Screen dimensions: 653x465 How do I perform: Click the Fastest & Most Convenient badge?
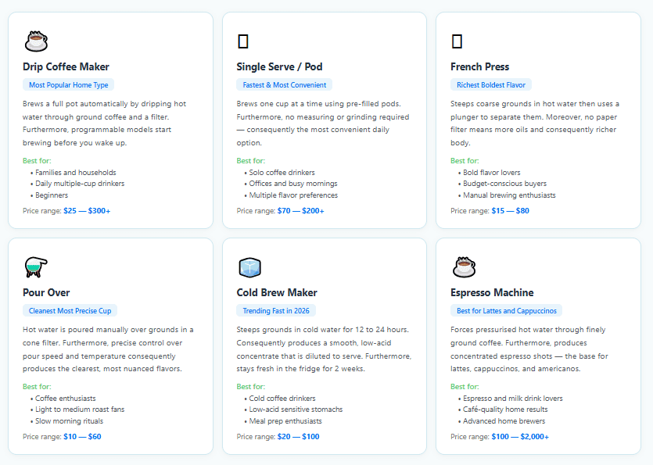(x=285, y=85)
